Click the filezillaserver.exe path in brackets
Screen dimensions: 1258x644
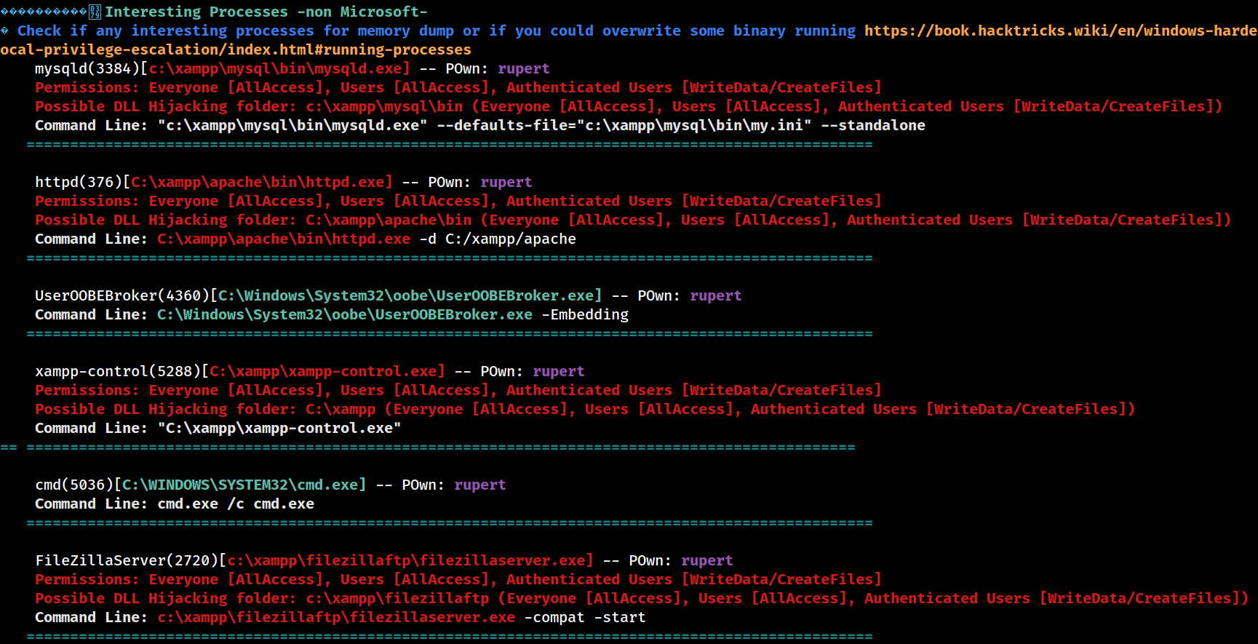(406, 560)
